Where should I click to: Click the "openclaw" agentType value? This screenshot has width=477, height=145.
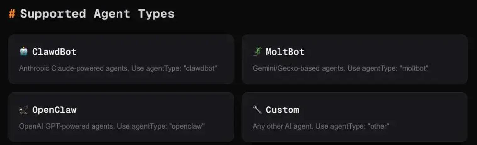pyautogui.click(x=188, y=126)
